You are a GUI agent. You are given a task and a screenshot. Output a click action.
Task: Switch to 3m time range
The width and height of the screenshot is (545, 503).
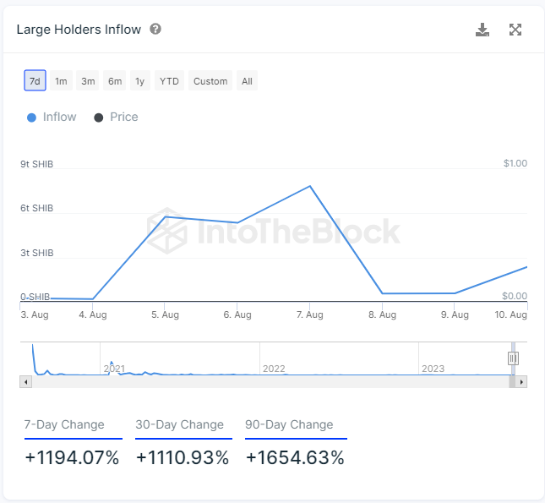[88, 80]
